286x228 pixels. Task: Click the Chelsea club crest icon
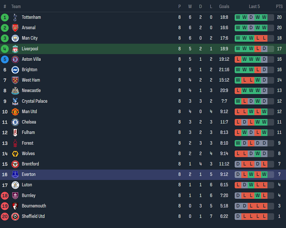[15, 122]
